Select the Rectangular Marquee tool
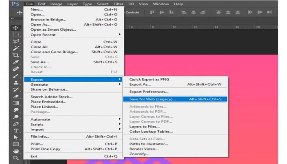This screenshot has height=164, width=287. [x=16, y=34]
